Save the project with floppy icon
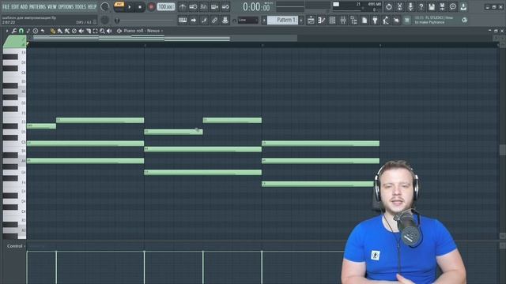Viewport: 506px width, 284px height. pyautogui.click(x=432, y=7)
